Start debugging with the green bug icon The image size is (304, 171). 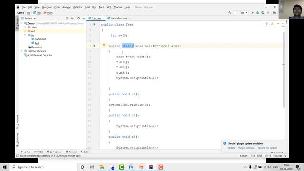pyautogui.click(x=257, y=13)
